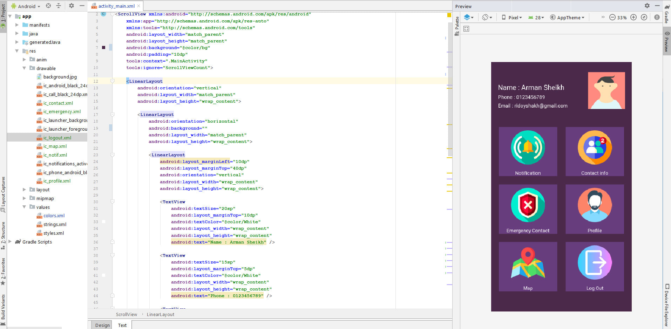This screenshot has height=329, width=671.
Task: Toggle the color gutter swatch on line 7
Action: (x=103, y=47)
